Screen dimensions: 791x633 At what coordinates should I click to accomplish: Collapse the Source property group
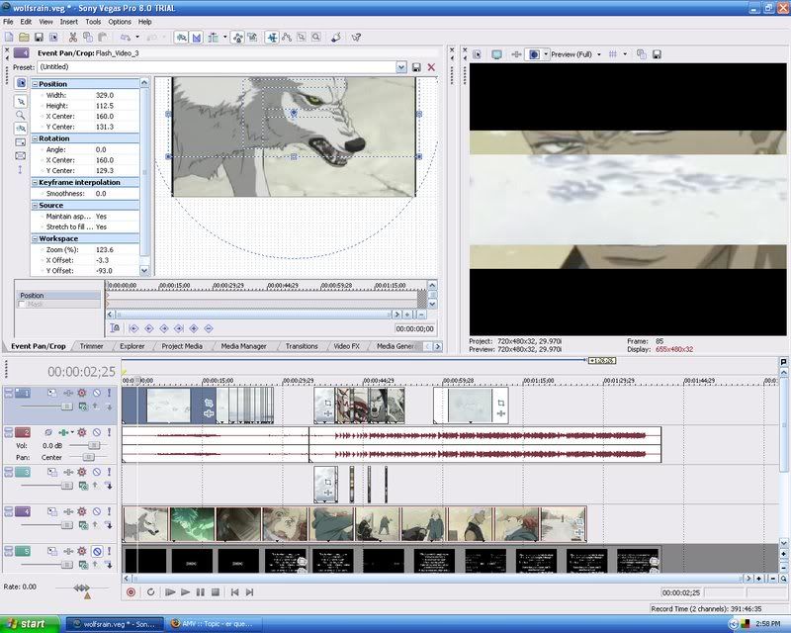tap(35, 206)
